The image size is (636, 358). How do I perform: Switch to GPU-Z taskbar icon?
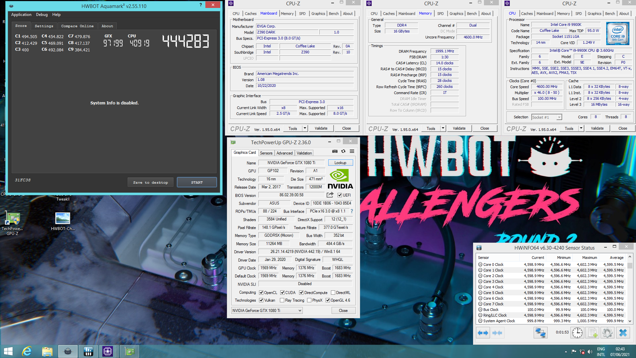[x=129, y=351]
